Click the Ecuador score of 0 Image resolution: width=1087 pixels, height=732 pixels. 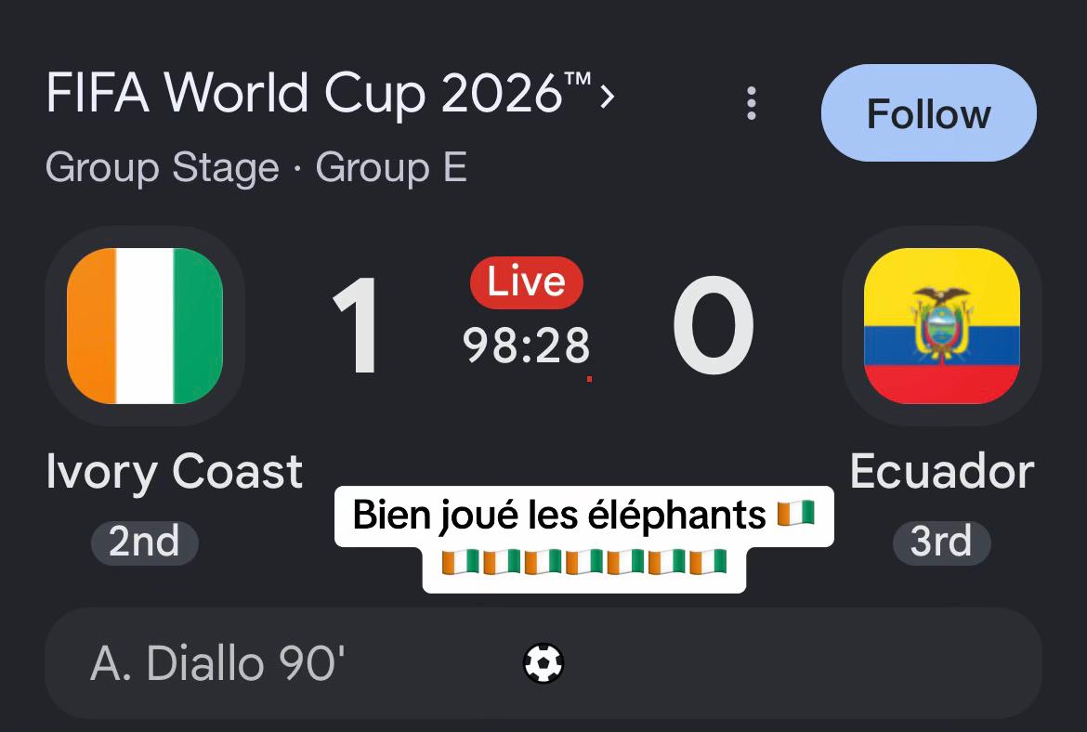tap(714, 326)
